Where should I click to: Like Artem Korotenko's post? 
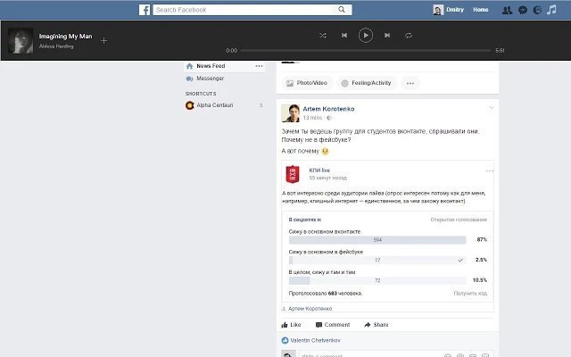291,325
